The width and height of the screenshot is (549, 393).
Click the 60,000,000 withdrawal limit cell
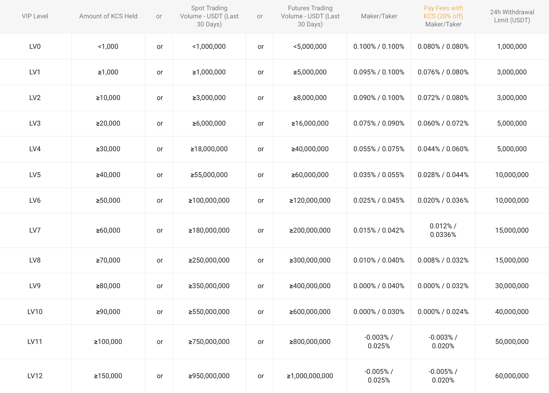coord(512,376)
